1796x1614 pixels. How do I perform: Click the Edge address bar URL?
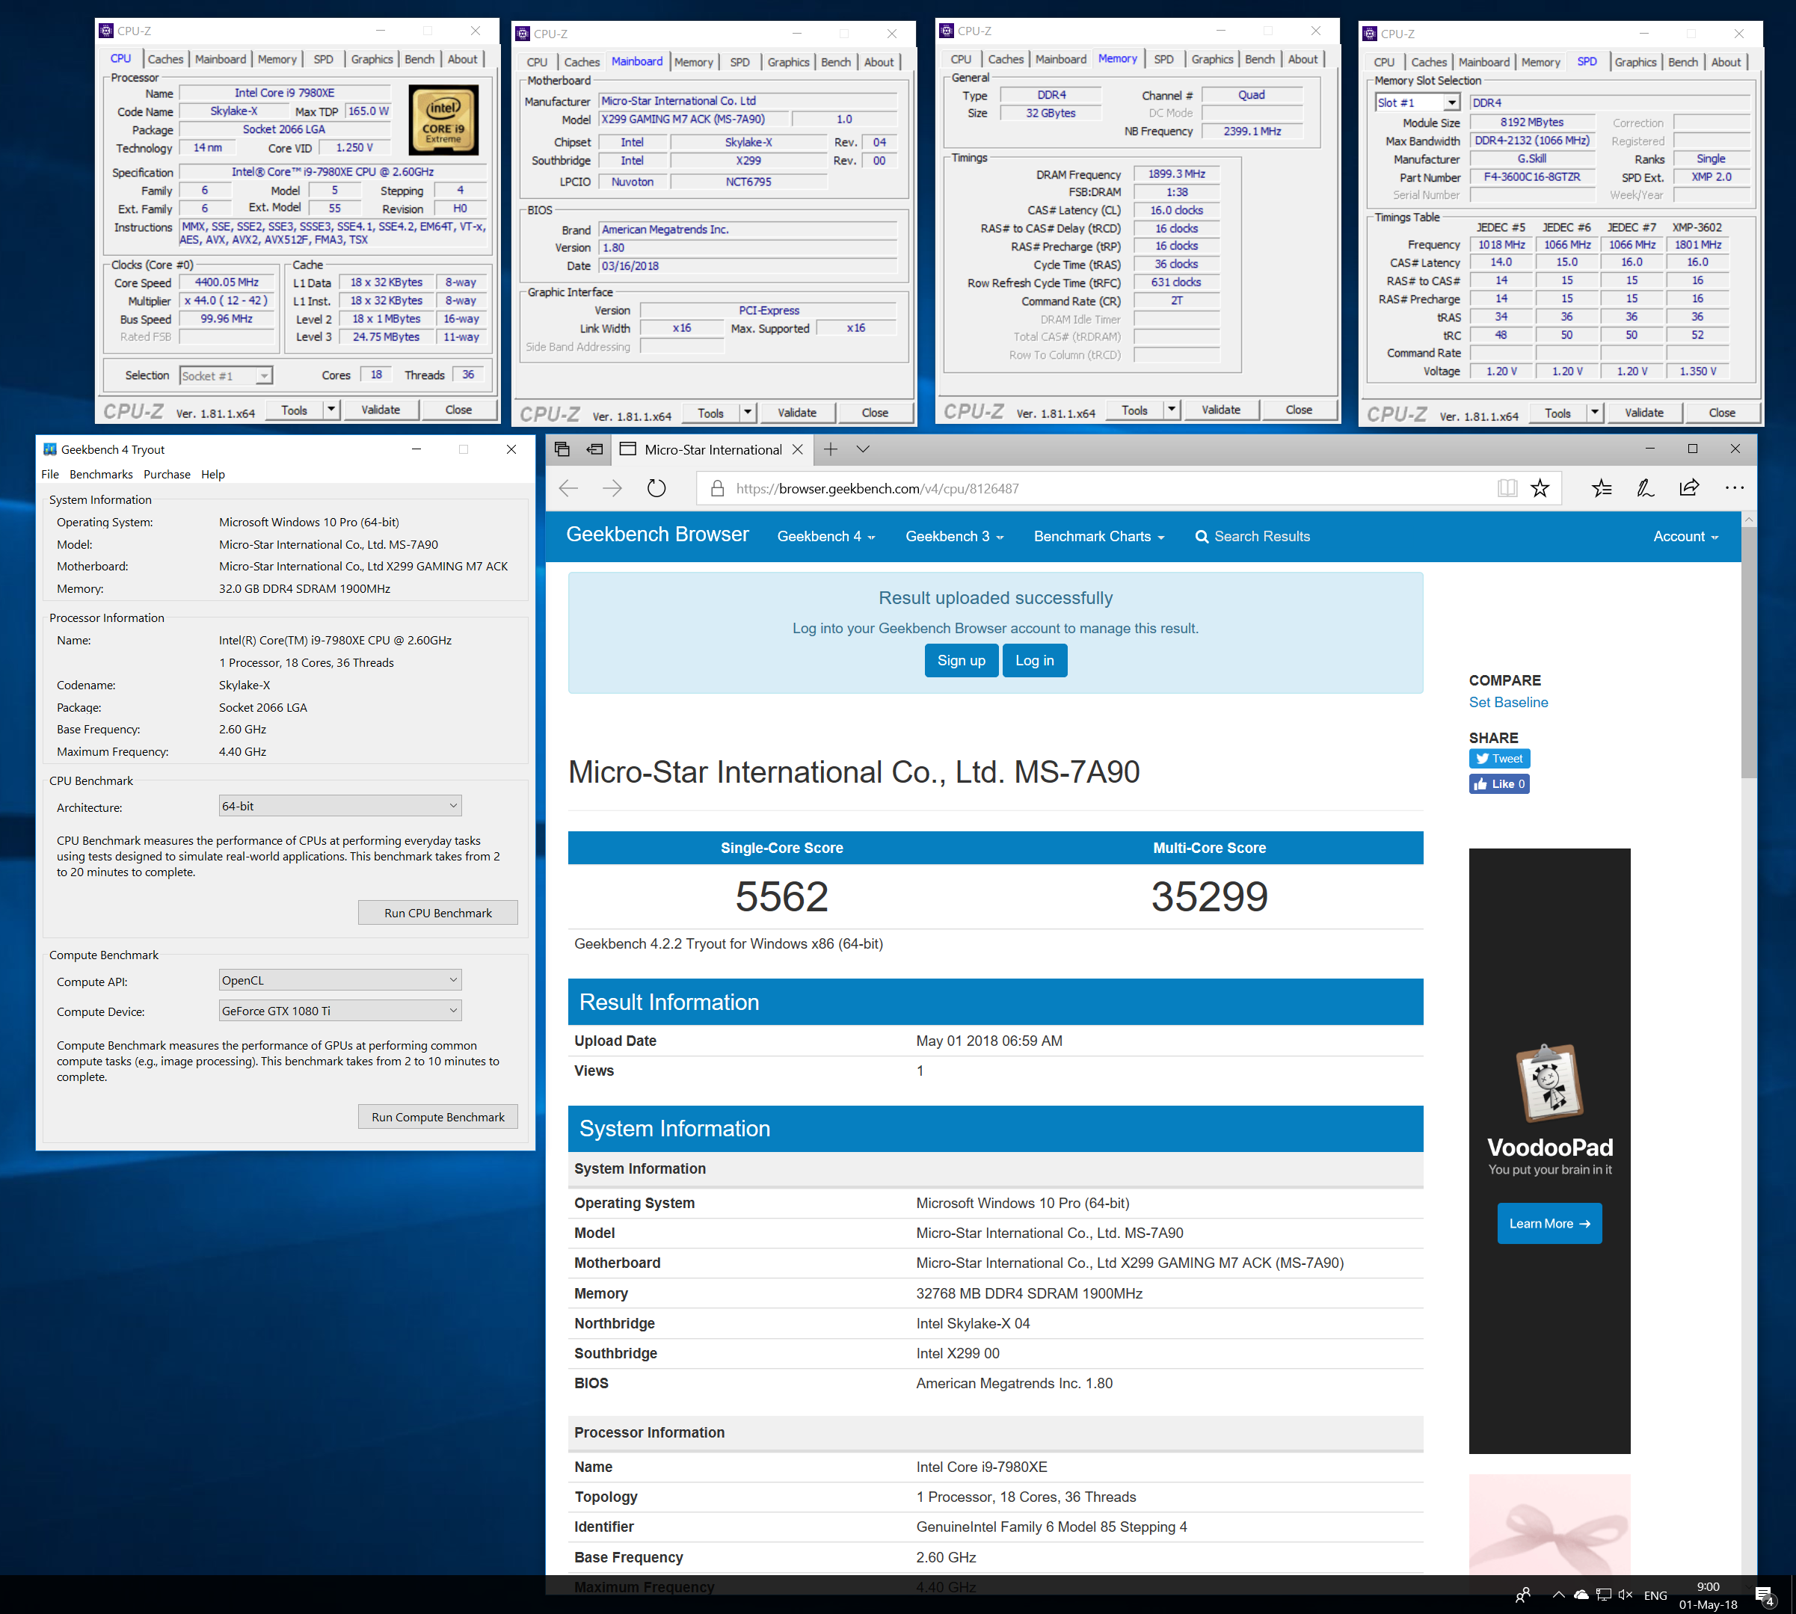click(x=877, y=489)
